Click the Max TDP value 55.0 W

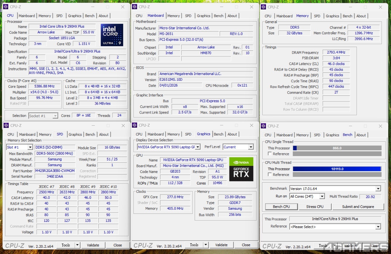(88, 32)
